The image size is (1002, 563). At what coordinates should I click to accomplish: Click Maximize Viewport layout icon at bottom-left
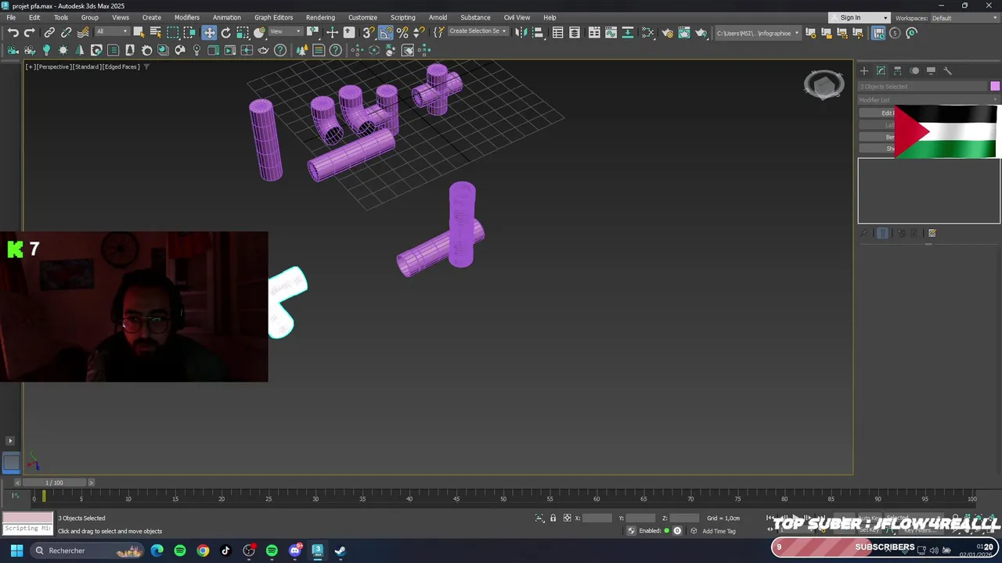tap(11, 463)
